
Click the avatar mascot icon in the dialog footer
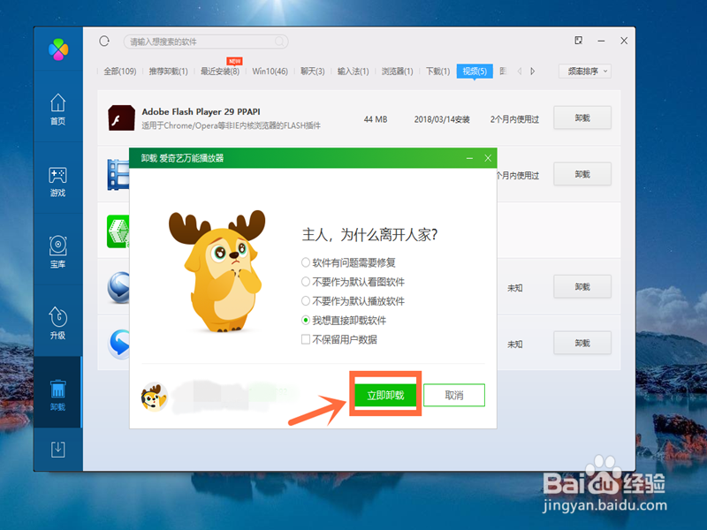coord(154,397)
